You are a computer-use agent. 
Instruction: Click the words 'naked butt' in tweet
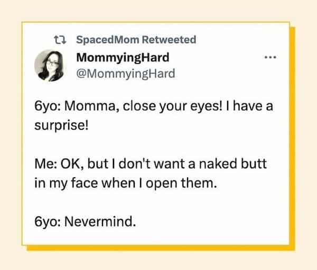click(240, 165)
